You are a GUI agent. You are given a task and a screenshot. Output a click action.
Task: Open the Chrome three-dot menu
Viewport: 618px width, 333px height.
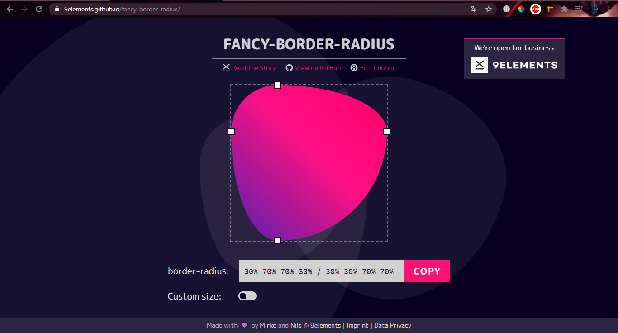(608, 9)
